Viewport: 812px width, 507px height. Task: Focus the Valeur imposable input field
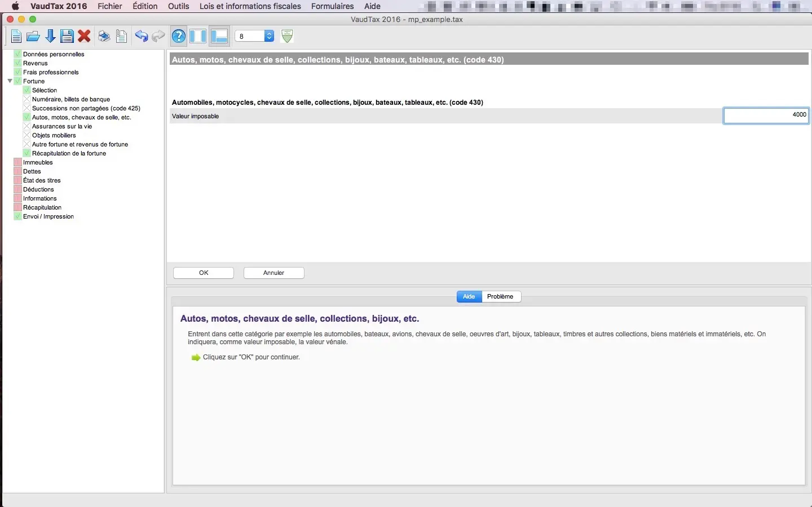(x=766, y=115)
